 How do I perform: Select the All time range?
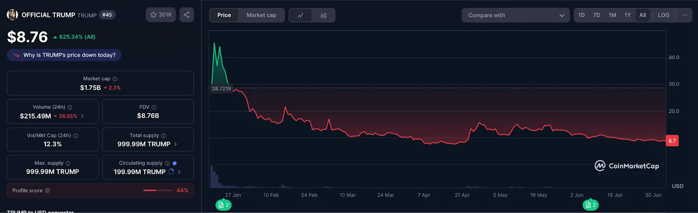click(x=643, y=15)
